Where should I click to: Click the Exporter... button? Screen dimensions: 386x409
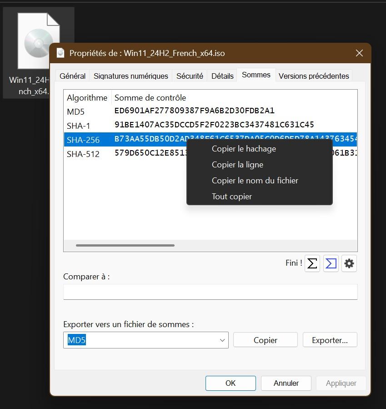click(330, 340)
